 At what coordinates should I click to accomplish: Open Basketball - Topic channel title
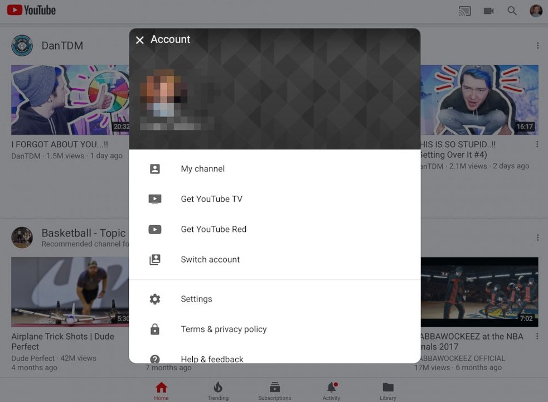point(84,233)
